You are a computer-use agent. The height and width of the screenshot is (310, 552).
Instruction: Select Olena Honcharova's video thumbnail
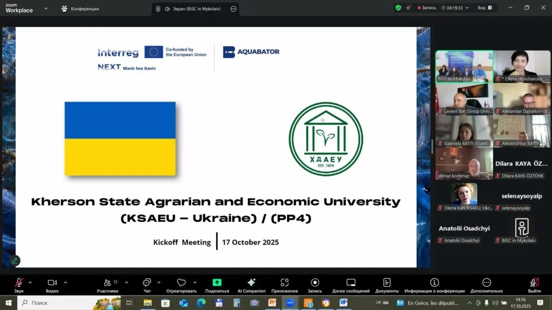[521, 67]
